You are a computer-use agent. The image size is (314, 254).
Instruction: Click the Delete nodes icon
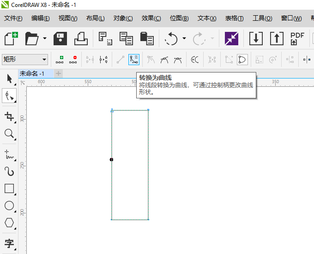pos(73,60)
